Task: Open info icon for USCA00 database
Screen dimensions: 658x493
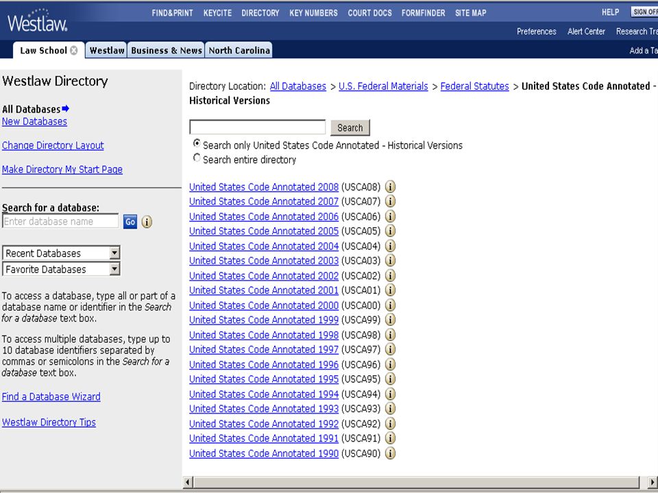Action: tap(390, 305)
